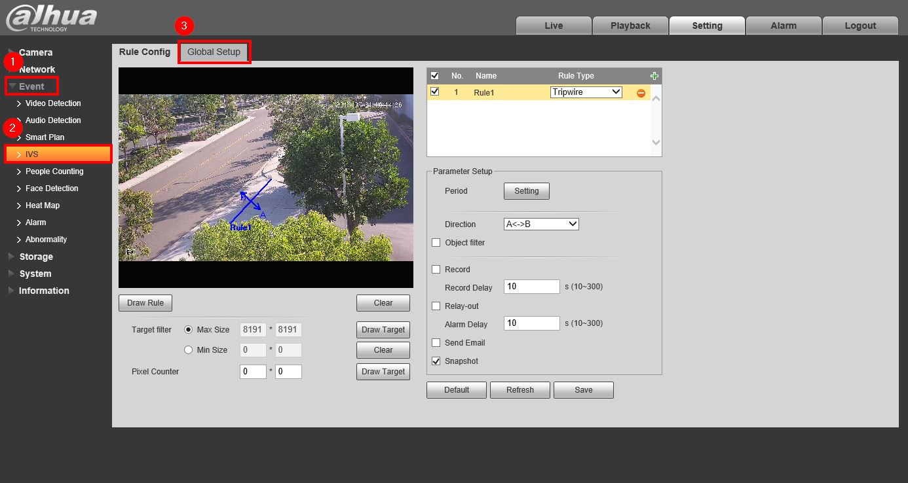The height and width of the screenshot is (483, 908).
Task: Open the Direction A<->B dropdown
Action: click(541, 224)
